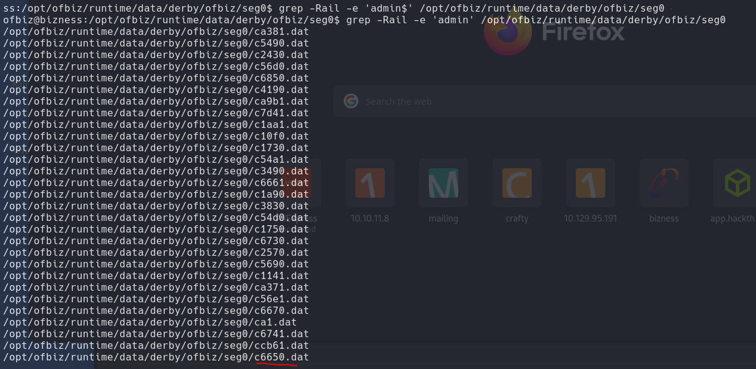This screenshot has height=369, width=756.
Task: Select the c6661.dat path line
Action: pos(156,183)
